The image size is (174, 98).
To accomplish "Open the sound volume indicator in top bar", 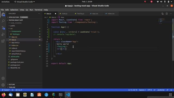I will coord(161,2).
